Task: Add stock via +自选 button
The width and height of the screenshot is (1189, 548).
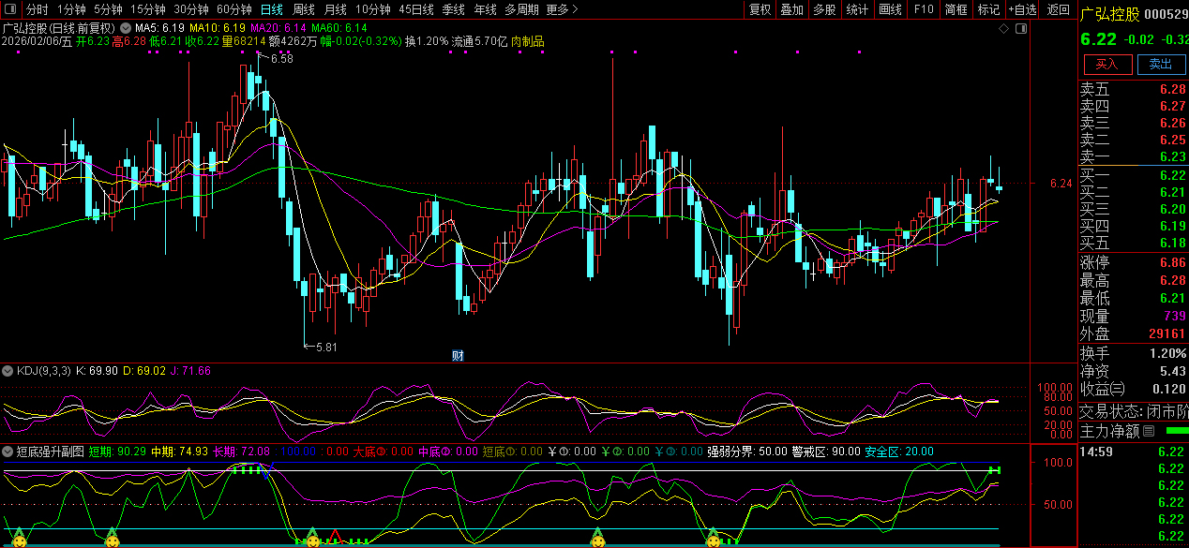Action: pos(1022,9)
